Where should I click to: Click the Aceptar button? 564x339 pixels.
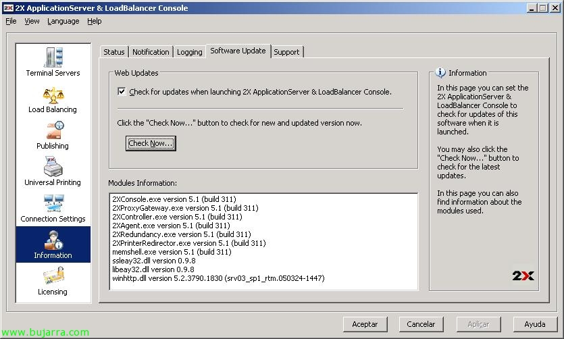(x=365, y=324)
